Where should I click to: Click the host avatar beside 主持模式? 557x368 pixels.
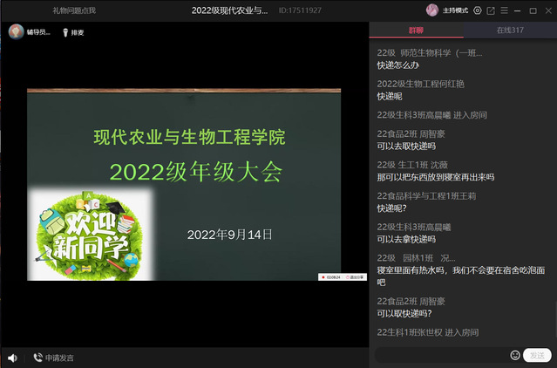pos(431,10)
